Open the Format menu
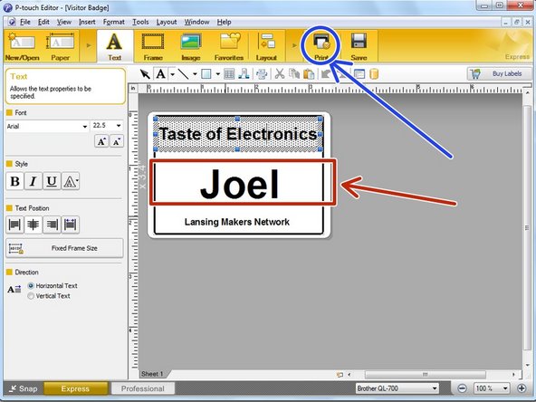 click(x=114, y=22)
